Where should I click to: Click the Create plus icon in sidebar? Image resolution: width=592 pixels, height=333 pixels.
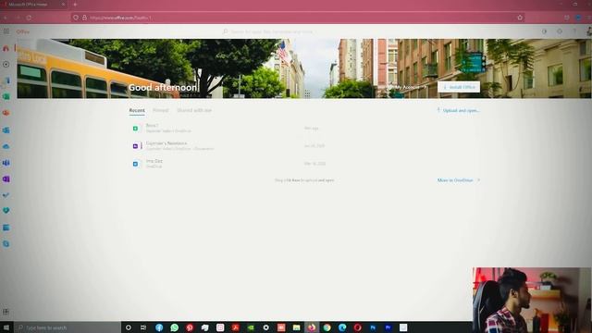tap(6, 65)
